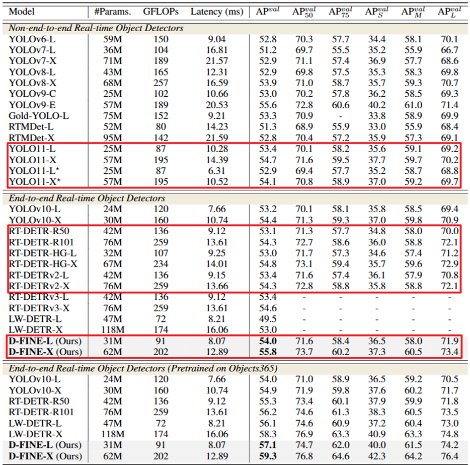Select the 49.5 AP value for LW-DETR-L
Viewport: 470px width, 465px height.
pos(268,319)
